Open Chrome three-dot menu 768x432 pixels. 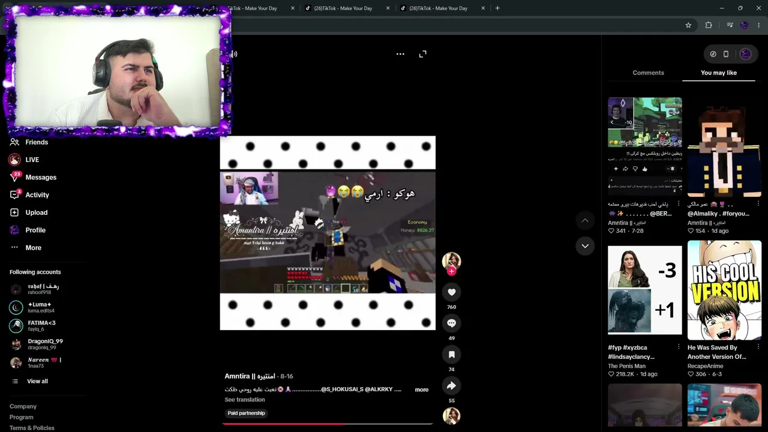[759, 25]
